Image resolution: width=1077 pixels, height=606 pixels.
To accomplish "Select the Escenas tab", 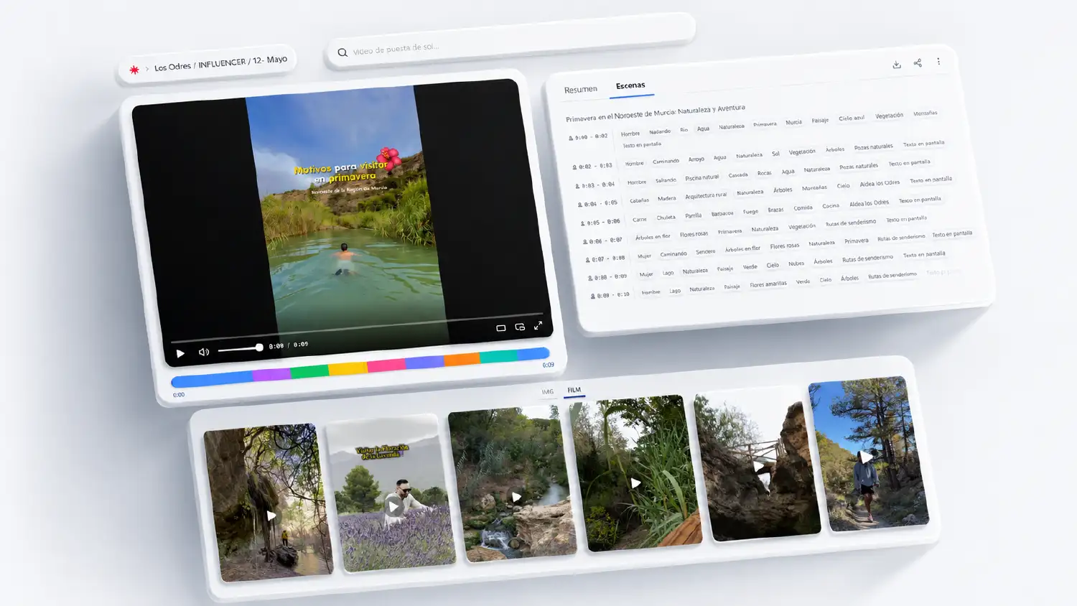I will [x=630, y=85].
